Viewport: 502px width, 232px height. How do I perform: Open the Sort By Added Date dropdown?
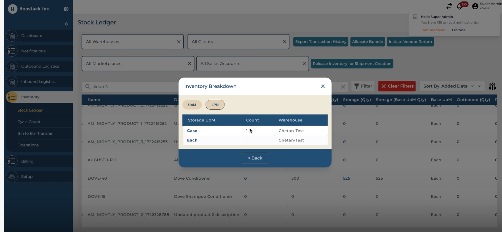(x=452, y=86)
